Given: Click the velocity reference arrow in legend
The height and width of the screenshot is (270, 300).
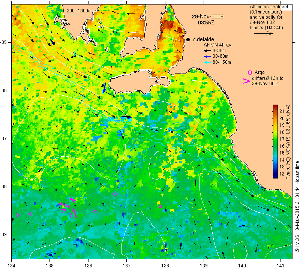Looking at the screenshot, I should point(264,33).
